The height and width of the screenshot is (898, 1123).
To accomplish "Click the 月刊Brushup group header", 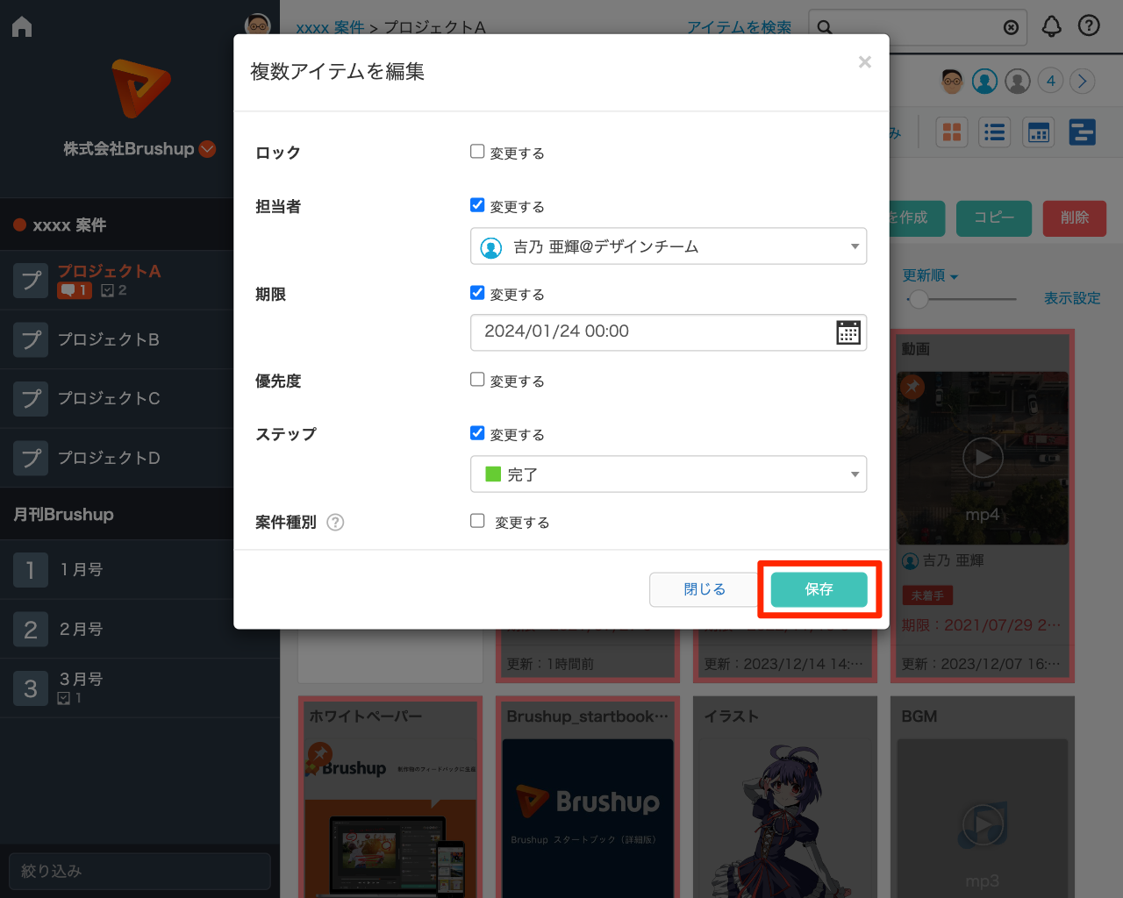I will [x=117, y=514].
